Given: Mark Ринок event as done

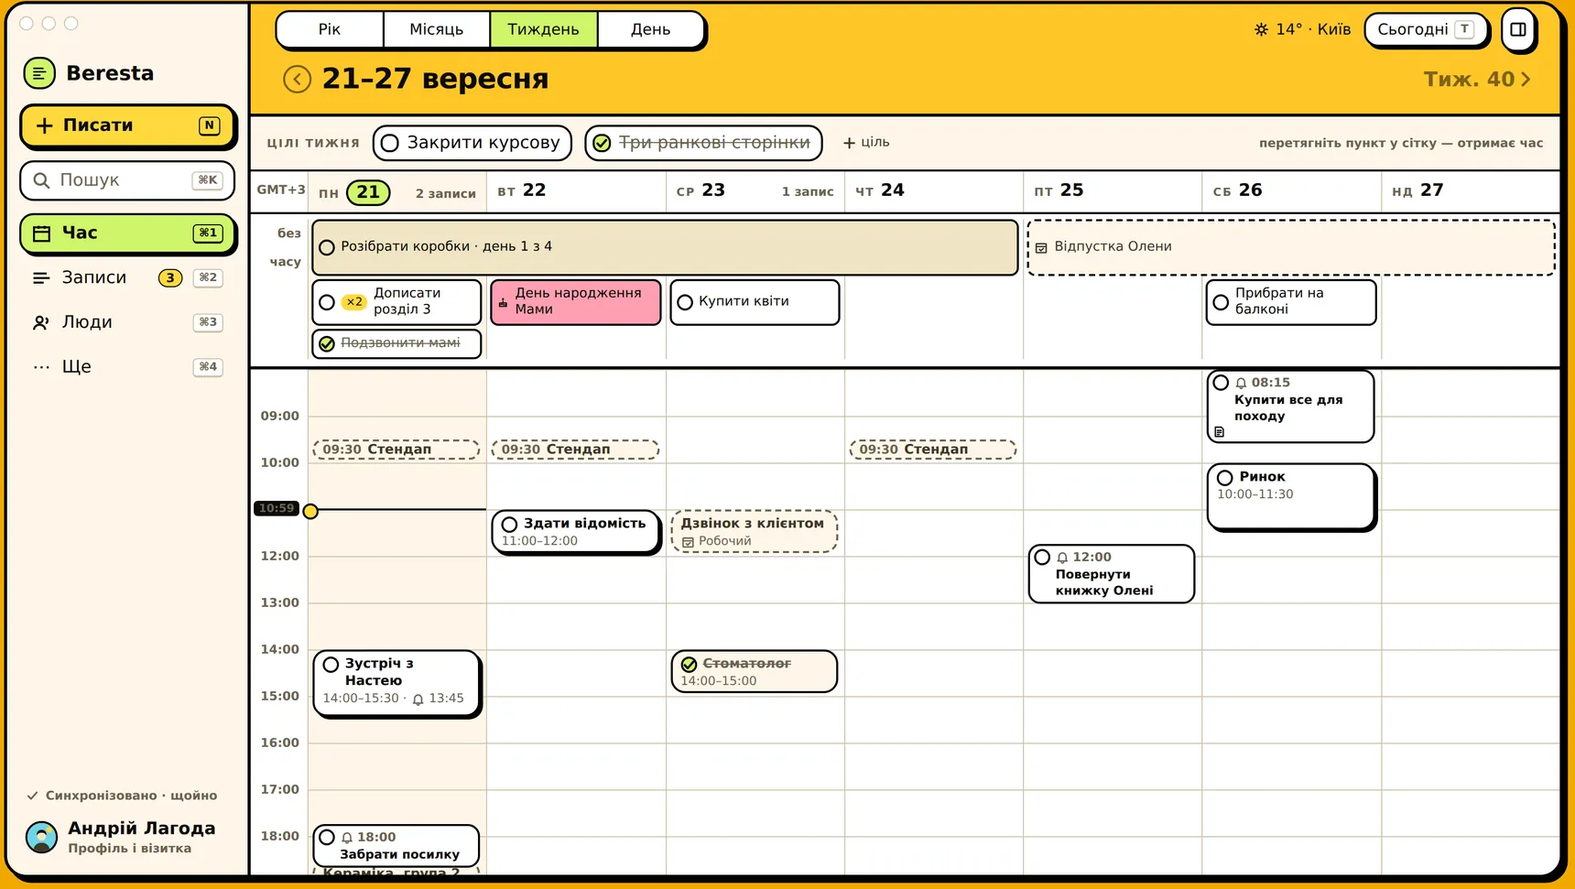Looking at the screenshot, I should pyautogui.click(x=1225, y=478).
